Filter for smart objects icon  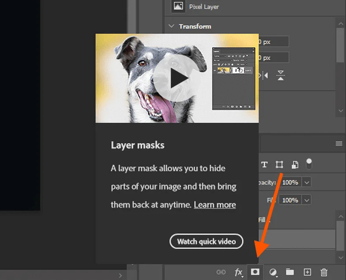click(295, 165)
